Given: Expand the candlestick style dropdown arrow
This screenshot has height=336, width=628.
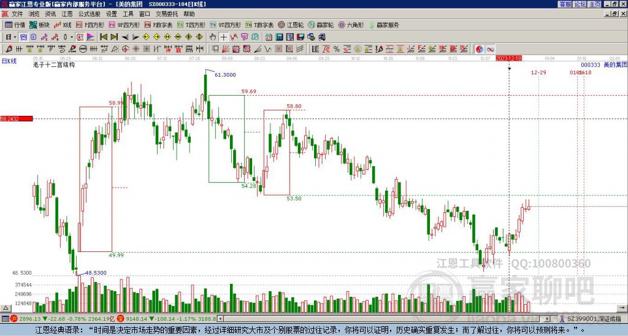Looking at the screenshot, I should 72,37.
